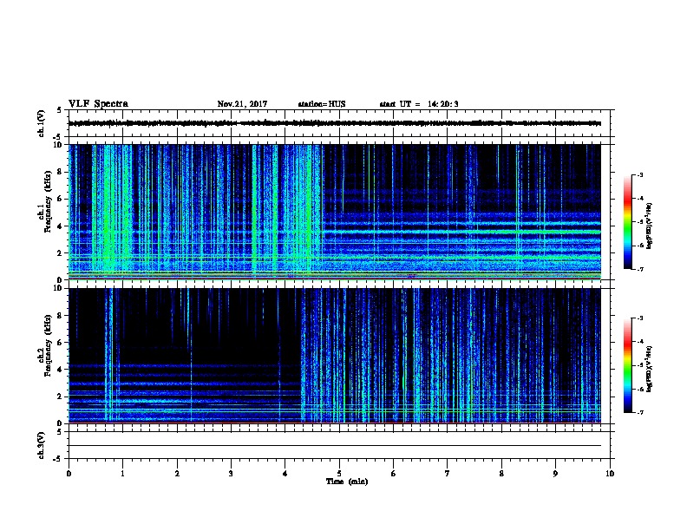The width and height of the screenshot is (687, 531).
Task: Click the "-3" tick on ch.1 colorbar
Action: point(640,175)
